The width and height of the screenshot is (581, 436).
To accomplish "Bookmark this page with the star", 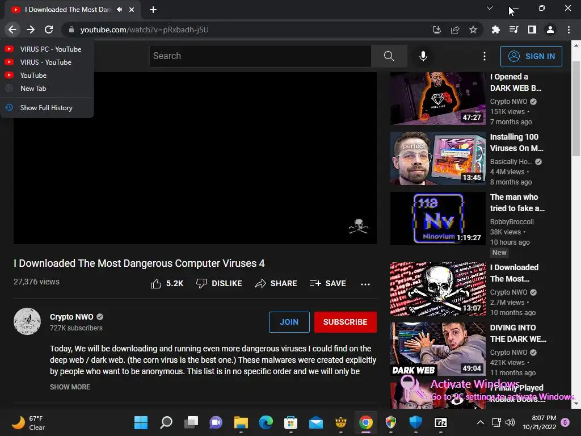I will coord(473,30).
